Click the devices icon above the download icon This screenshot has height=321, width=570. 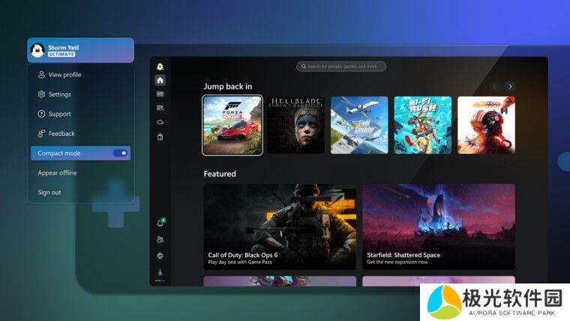coord(160,256)
